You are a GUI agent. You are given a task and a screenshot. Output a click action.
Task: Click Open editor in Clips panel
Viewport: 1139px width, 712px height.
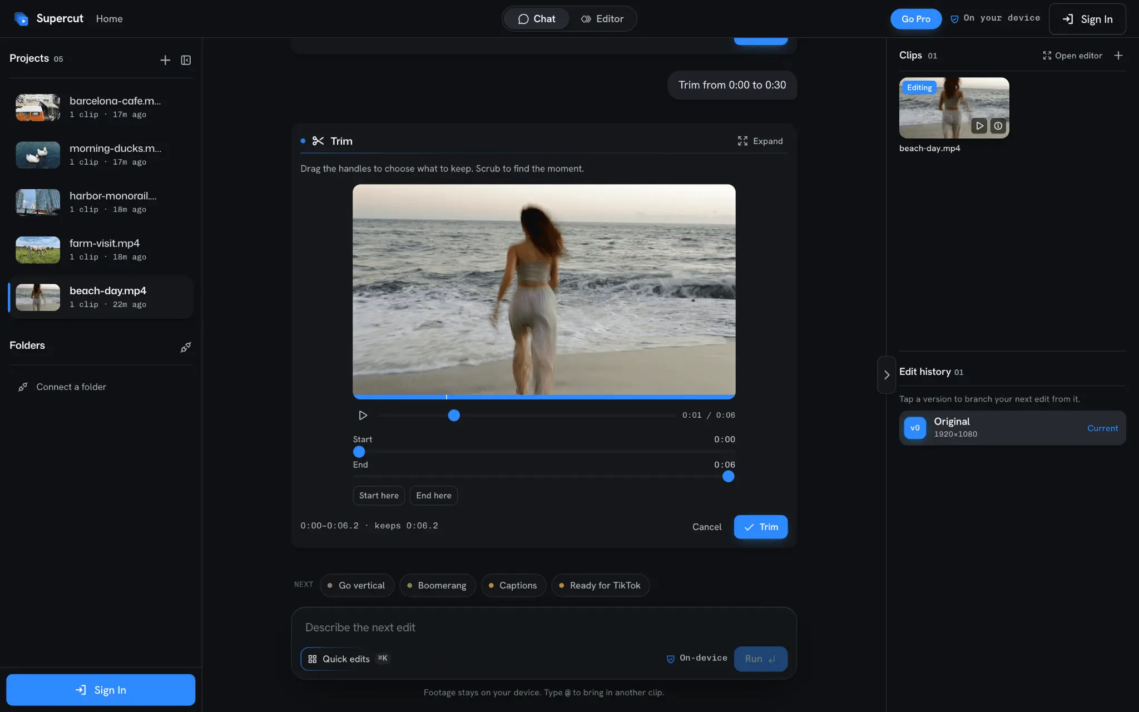click(1072, 56)
